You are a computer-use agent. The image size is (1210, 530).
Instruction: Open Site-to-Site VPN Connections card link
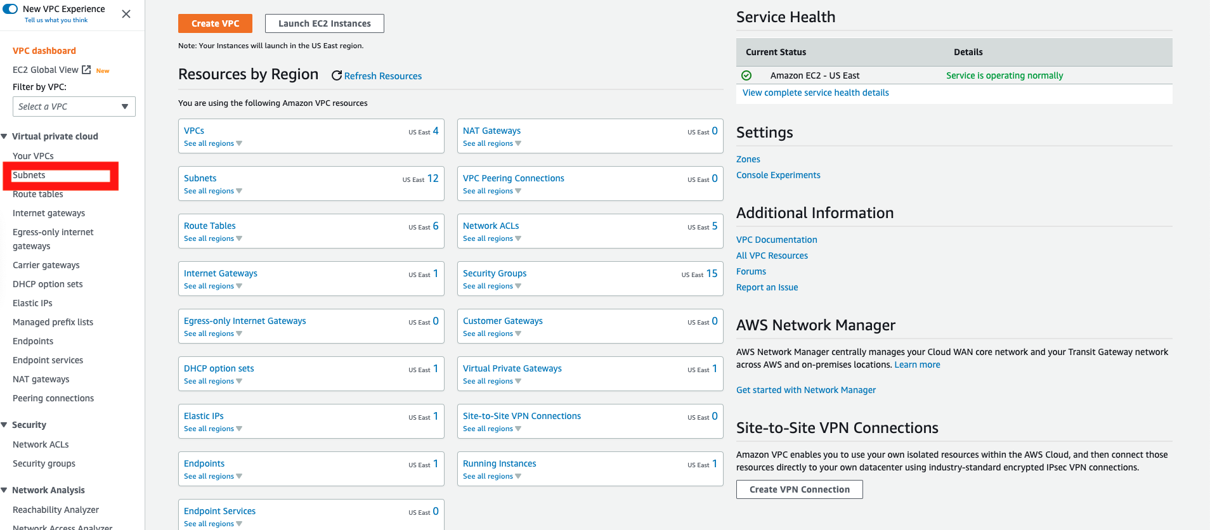pos(522,416)
